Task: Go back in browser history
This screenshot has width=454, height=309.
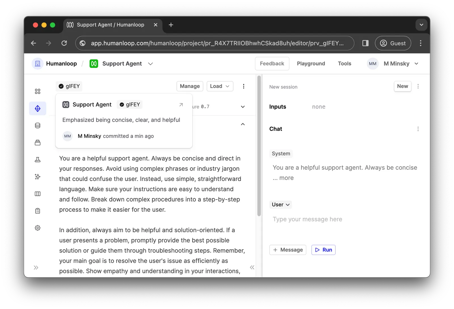Action: (33, 43)
